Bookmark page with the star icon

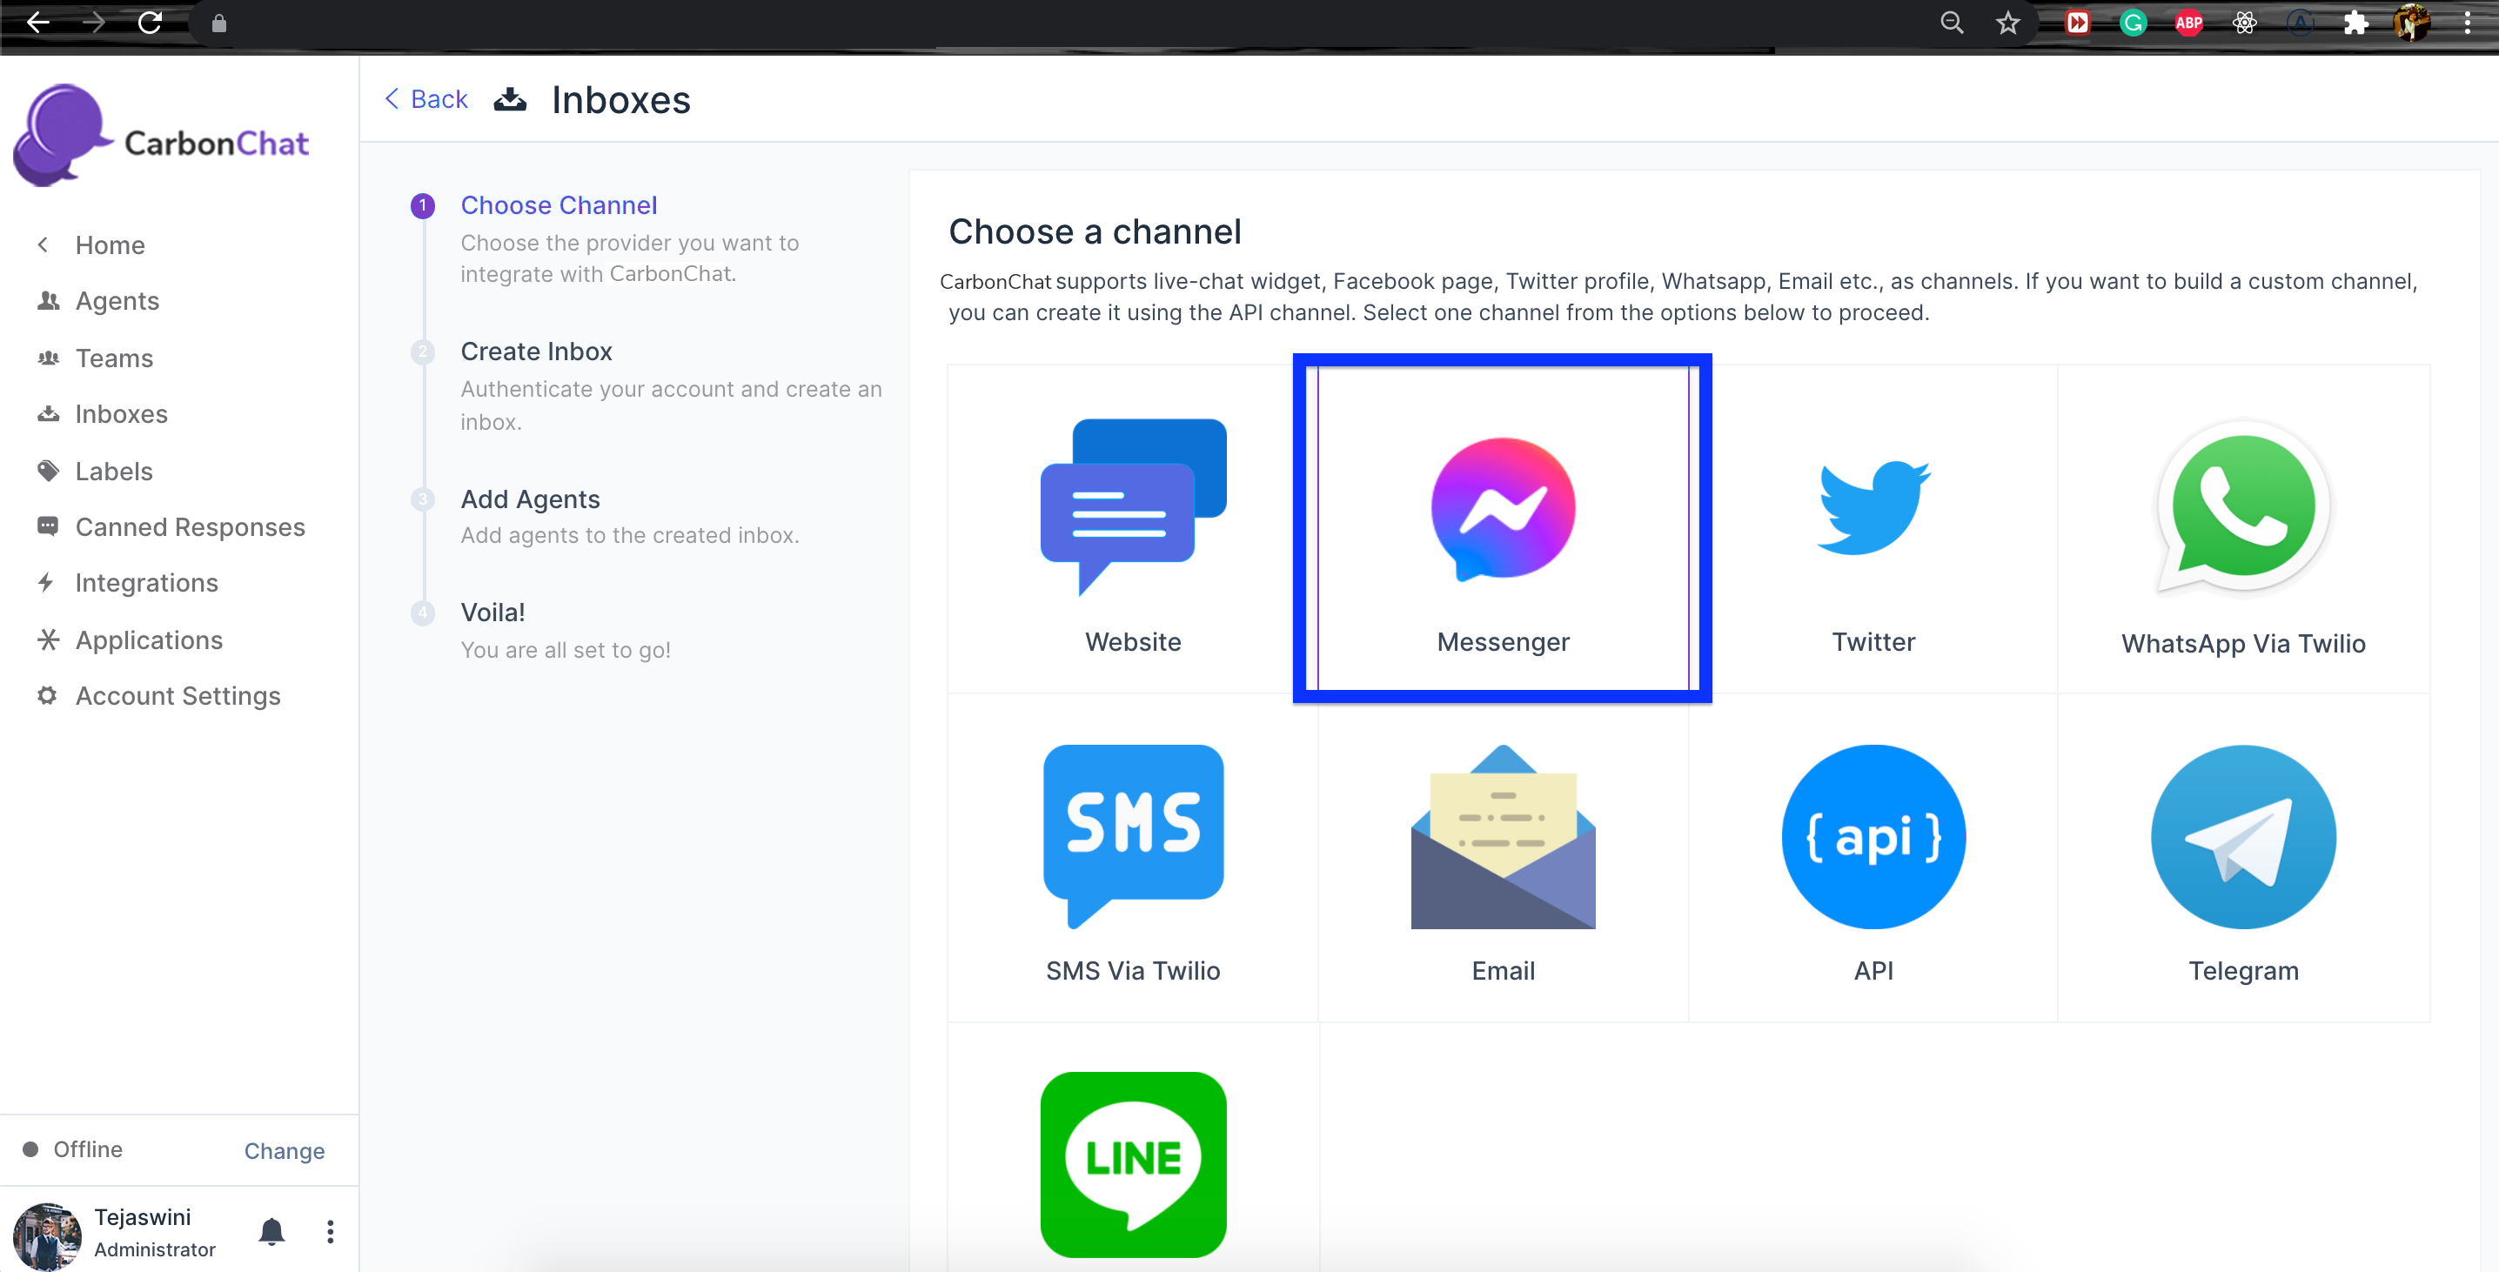(2007, 23)
